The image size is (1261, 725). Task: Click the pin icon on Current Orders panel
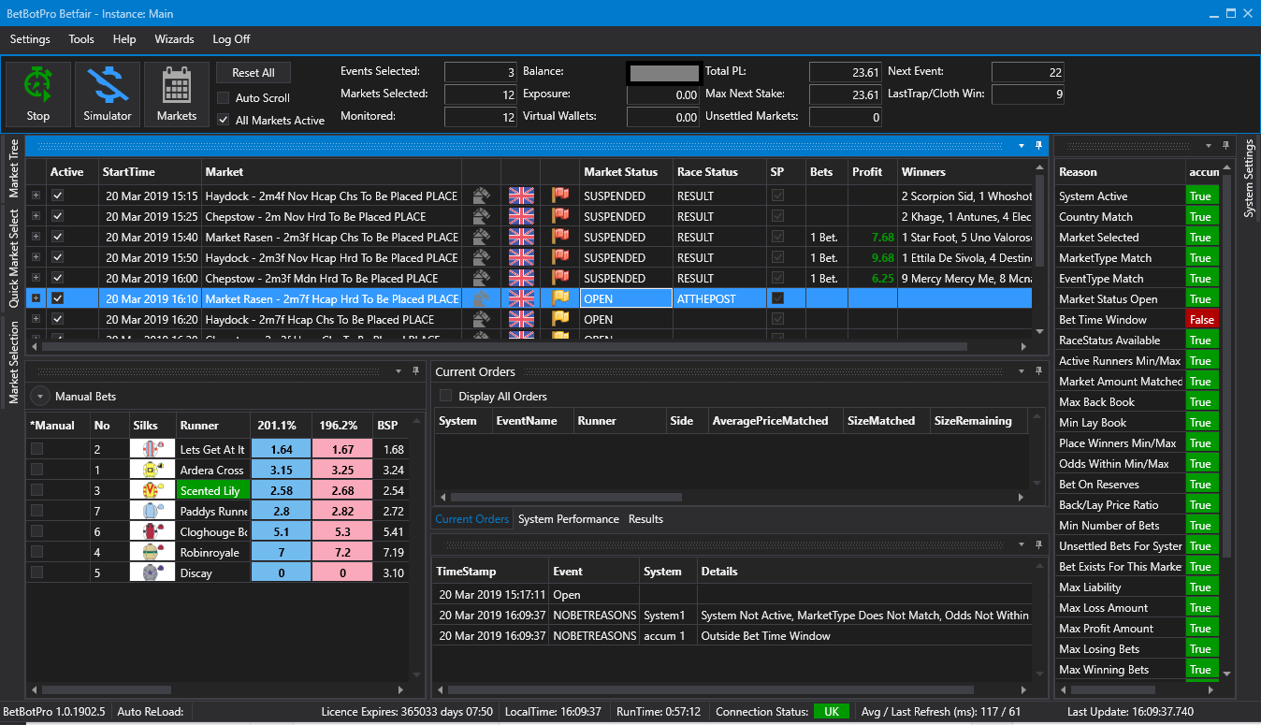coord(1037,371)
